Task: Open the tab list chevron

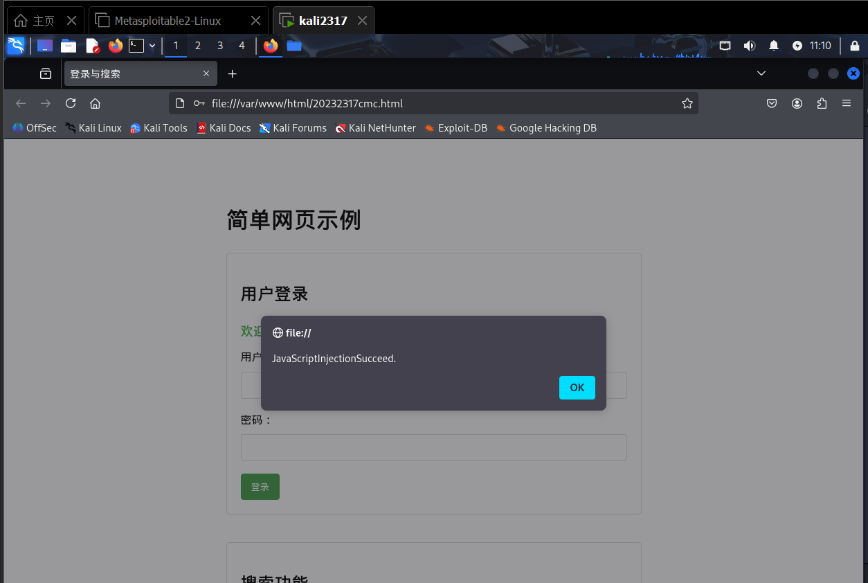Action: pos(761,73)
